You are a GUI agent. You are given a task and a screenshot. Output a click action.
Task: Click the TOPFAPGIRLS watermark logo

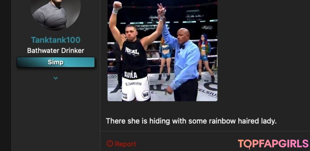point(273,144)
